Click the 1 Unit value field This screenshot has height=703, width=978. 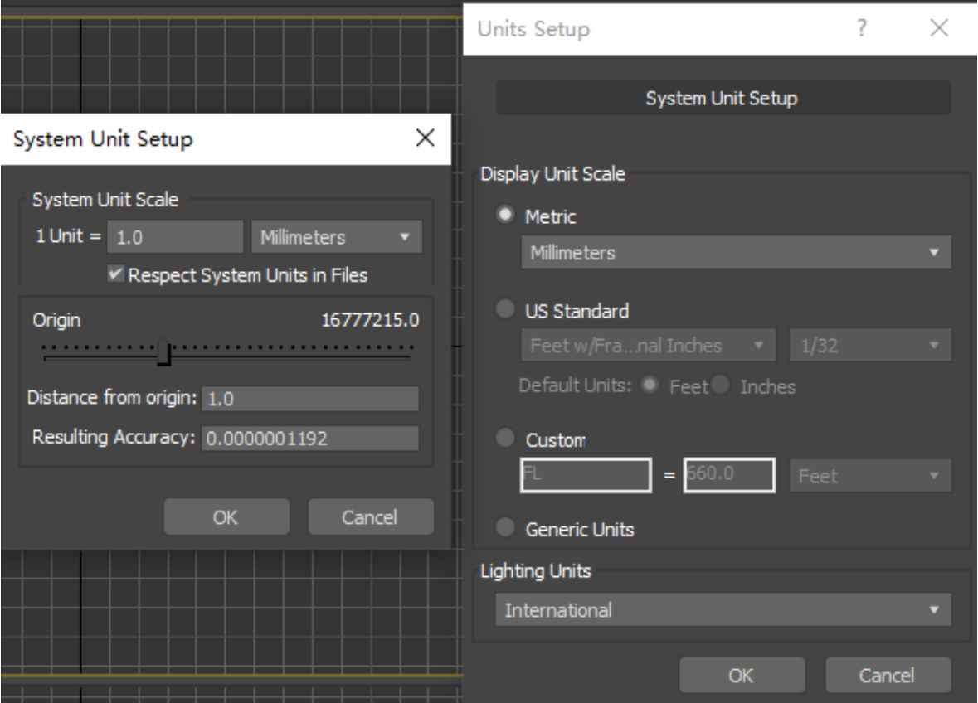(x=175, y=237)
